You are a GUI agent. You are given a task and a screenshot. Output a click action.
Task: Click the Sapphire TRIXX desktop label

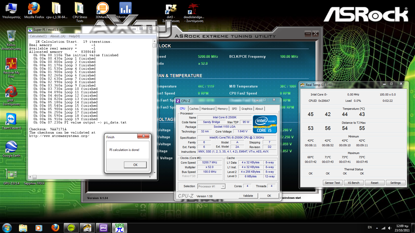[34, 183]
